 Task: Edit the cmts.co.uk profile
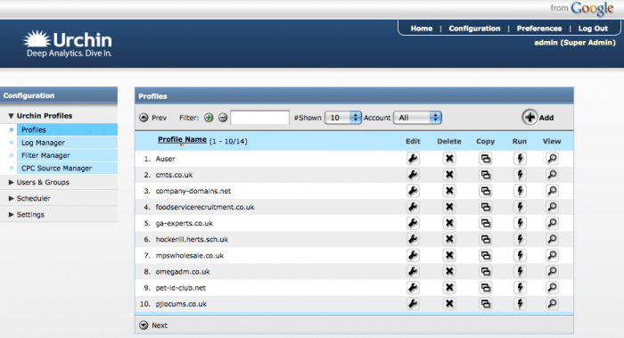point(413,175)
